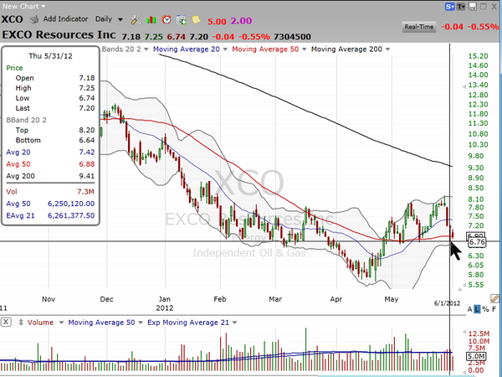
Task: Toggle logarithmic scale L button
Action: coord(477,309)
